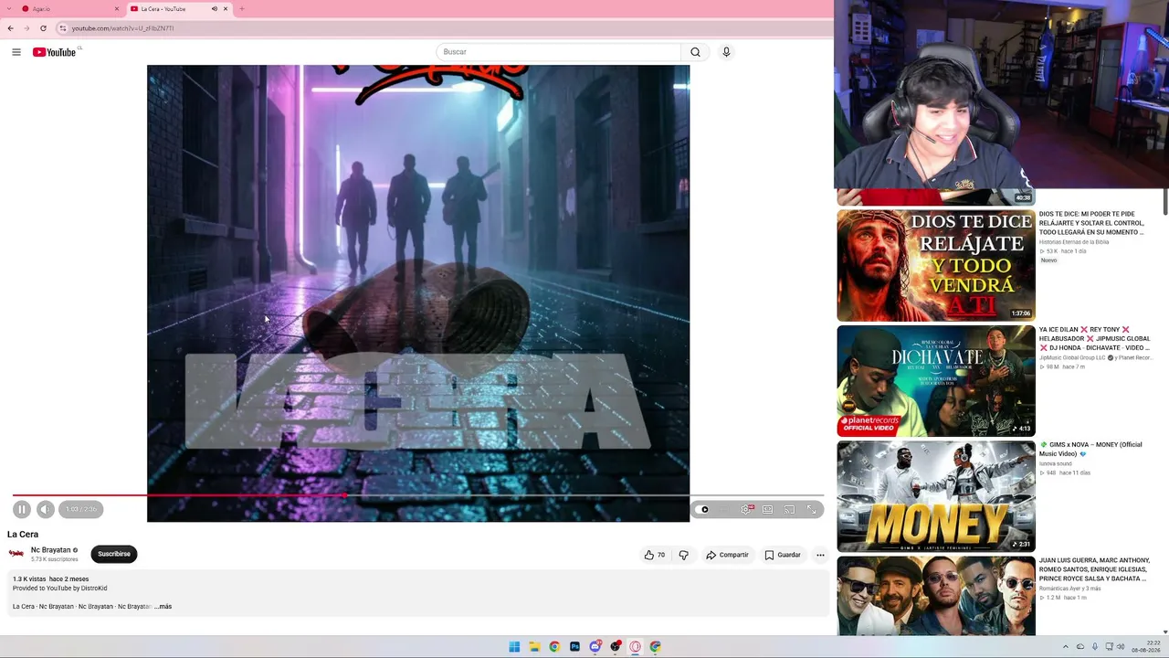Open Dios Te Dice Relájate video thumbnail

click(x=936, y=265)
